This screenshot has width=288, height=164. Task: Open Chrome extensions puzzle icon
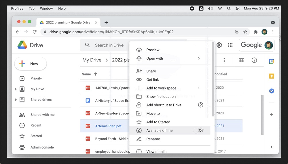(256, 32)
